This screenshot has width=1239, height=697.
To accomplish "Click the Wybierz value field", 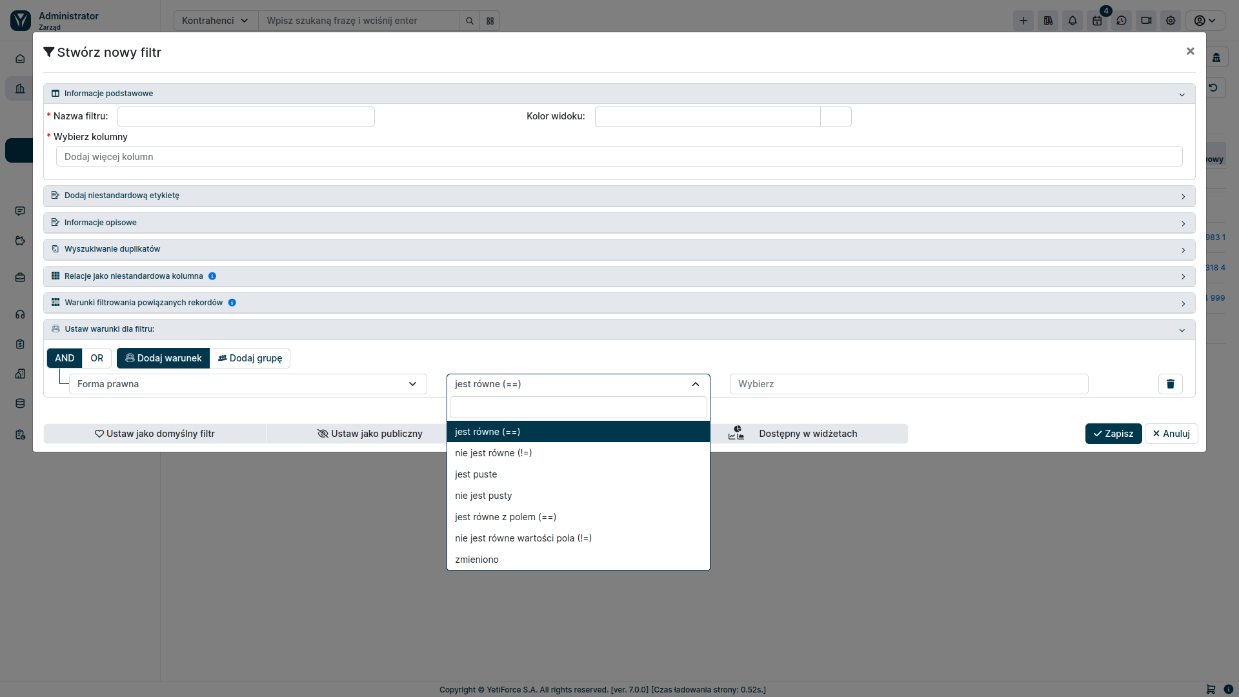I will tap(909, 384).
